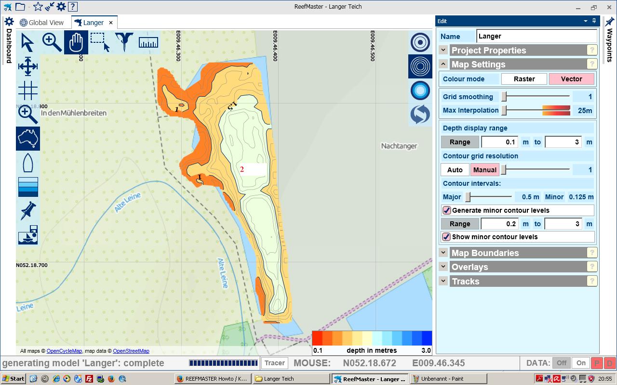Select the concentric contour rings icon
The image size is (617, 385).
click(420, 66)
